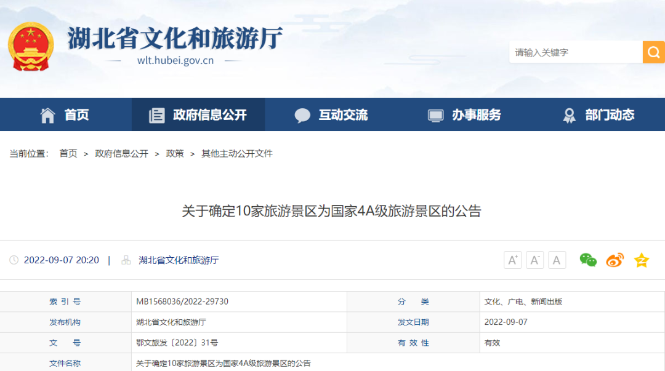Click the orange search magnifier button

tap(653, 52)
